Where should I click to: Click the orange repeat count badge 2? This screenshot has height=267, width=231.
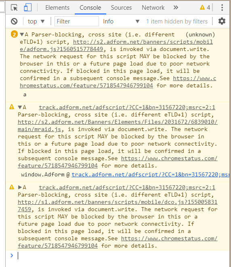pyautogui.click(x=14, y=34)
